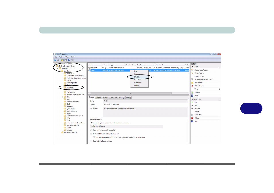Switch to the Triggers tab

[99, 97]
